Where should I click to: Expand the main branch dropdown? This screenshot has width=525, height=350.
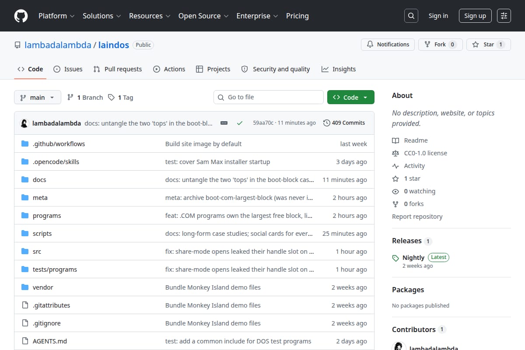pyautogui.click(x=37, y=97)
